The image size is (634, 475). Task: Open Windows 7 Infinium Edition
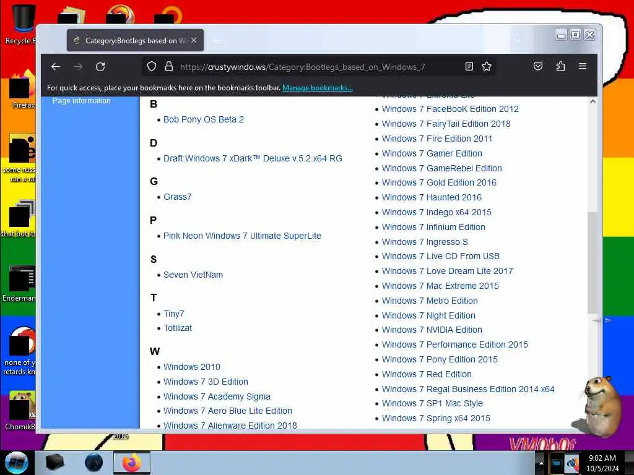[433, 227]
